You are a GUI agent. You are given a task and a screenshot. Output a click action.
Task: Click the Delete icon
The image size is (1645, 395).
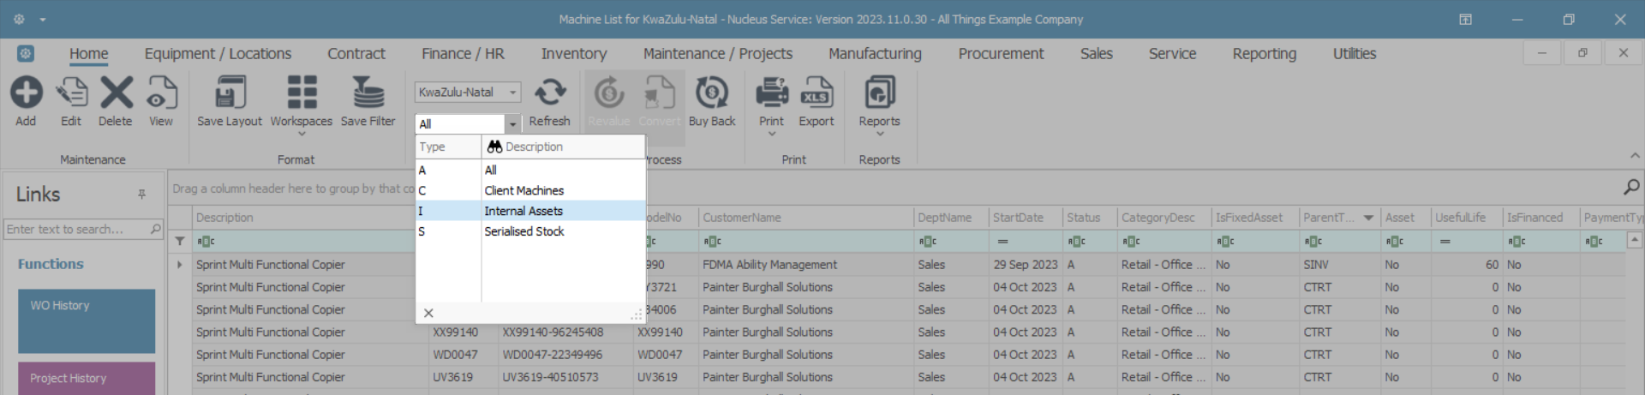(116, 93)
